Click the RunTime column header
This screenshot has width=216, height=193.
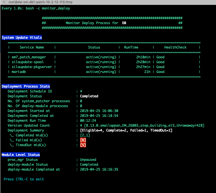[131, 47]
